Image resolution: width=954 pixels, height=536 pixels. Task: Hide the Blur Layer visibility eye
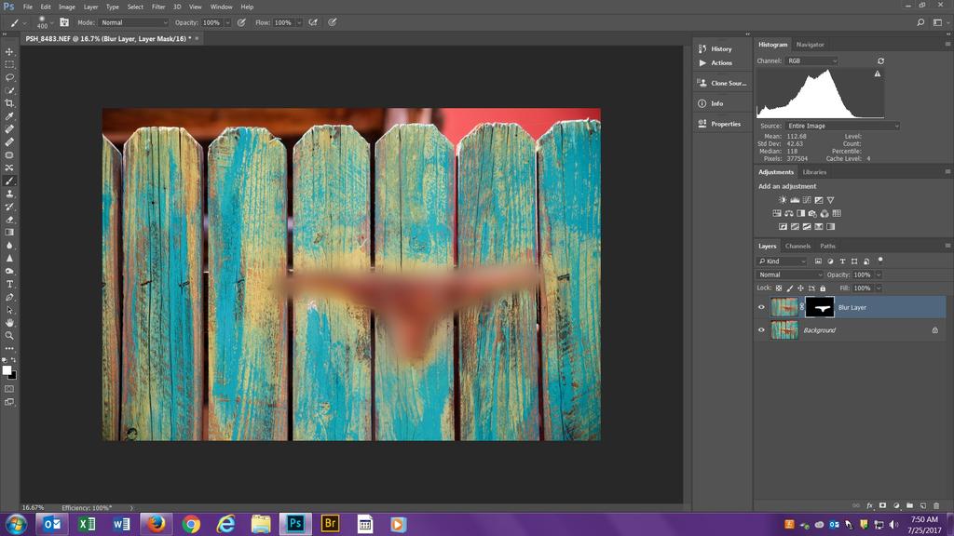click(761, 307)
